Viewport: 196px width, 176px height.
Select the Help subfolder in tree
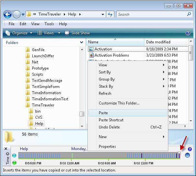[36, 123]
